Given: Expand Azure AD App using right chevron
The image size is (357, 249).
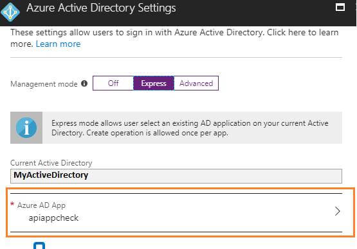Looking at the screenshot, I should click(338, 211).
